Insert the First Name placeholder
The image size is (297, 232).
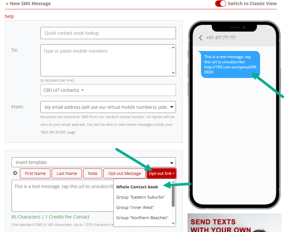coord(35,173)
